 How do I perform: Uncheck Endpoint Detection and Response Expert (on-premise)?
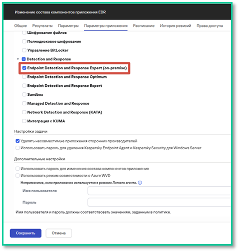(x=24, y=68)
